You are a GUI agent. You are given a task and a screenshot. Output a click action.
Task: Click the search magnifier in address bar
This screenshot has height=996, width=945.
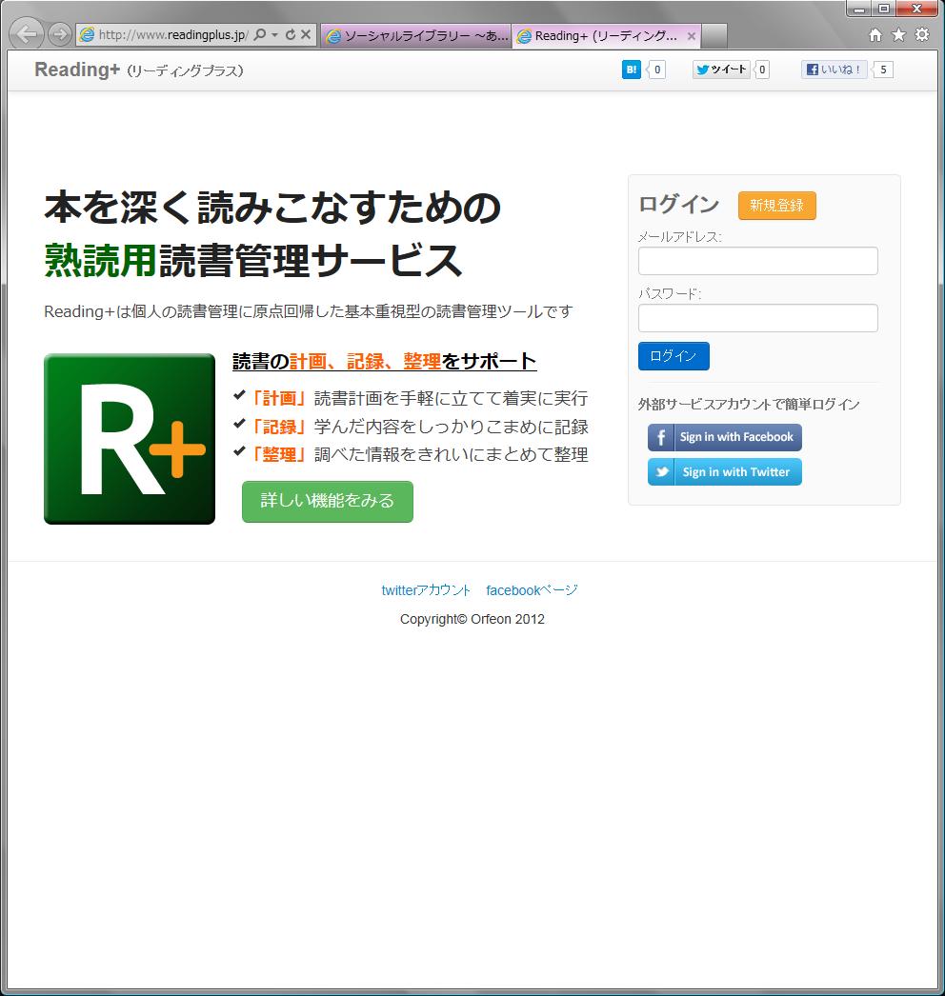tap(259, 34)
